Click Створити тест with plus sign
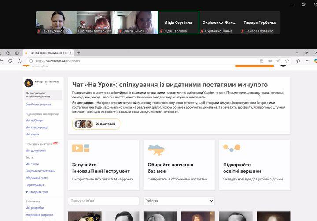Image resolution: width=317 pixels, height=221 pixels. 37,192
